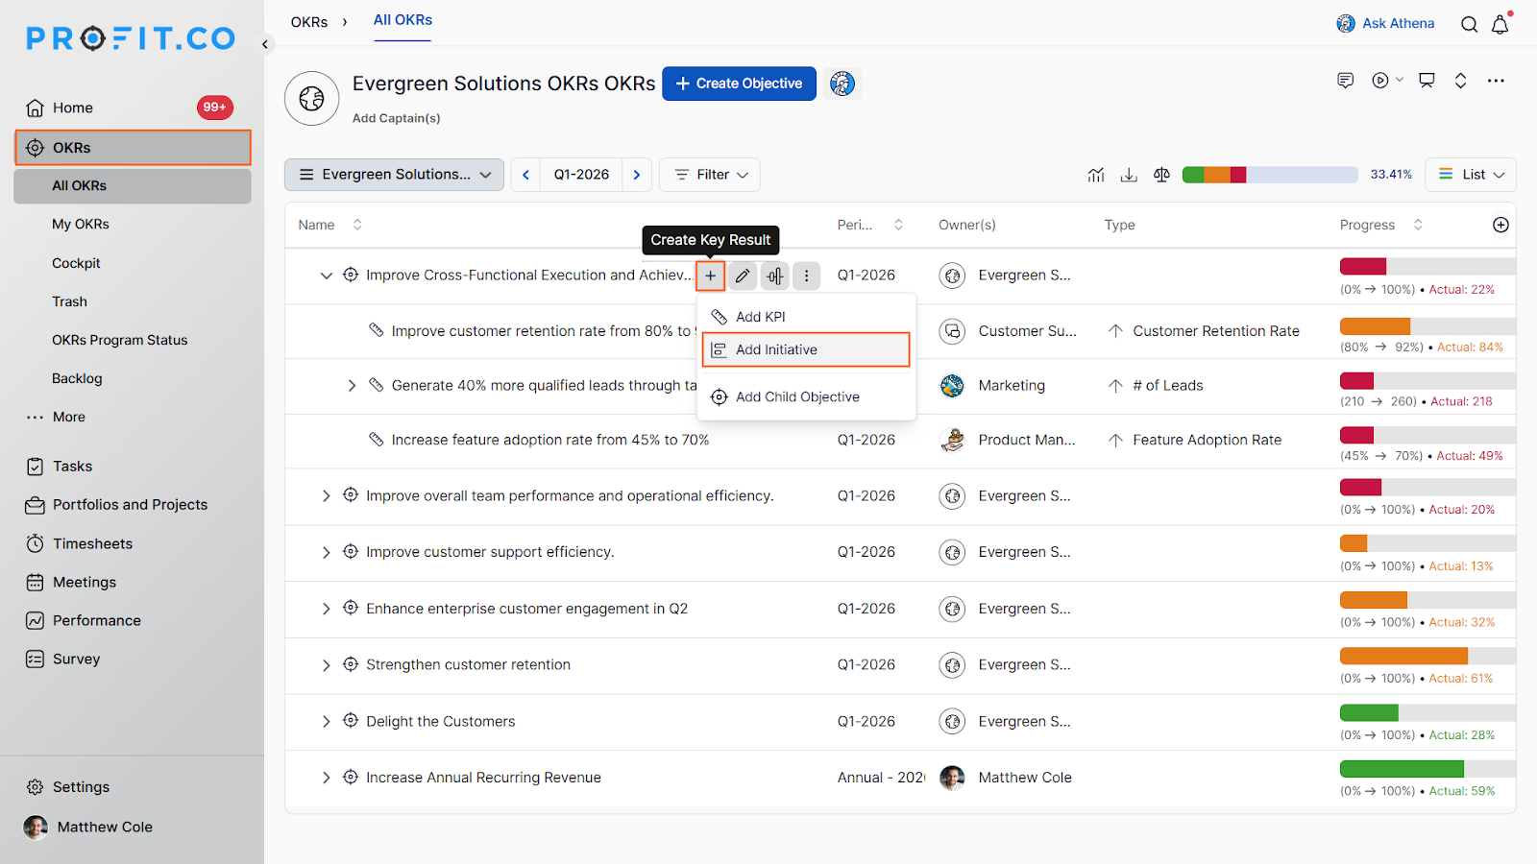Collapse the Improve Cross-Functional Execution objective

pyautogui.click(x=326, y=276)
